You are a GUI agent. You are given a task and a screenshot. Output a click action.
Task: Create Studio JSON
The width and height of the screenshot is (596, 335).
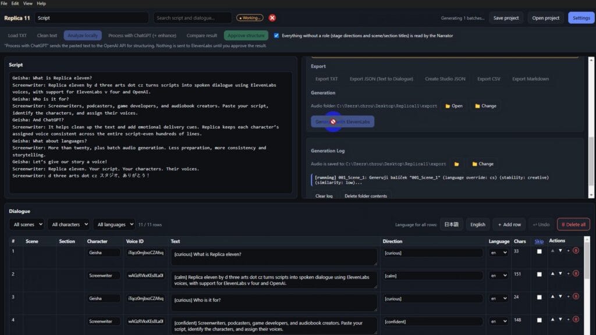tap(445, 79)
